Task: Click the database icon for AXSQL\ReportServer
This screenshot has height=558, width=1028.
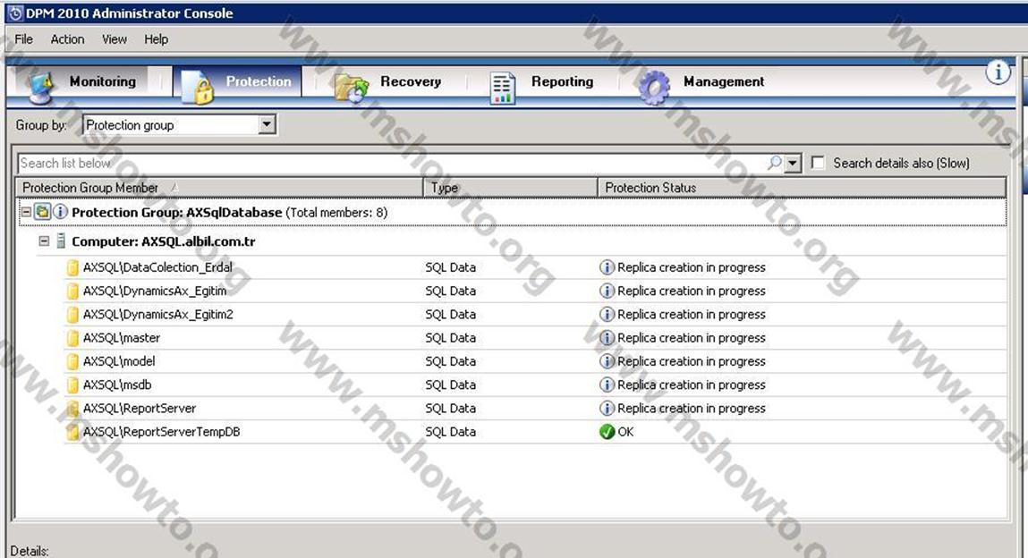Action: pos(72,409)
